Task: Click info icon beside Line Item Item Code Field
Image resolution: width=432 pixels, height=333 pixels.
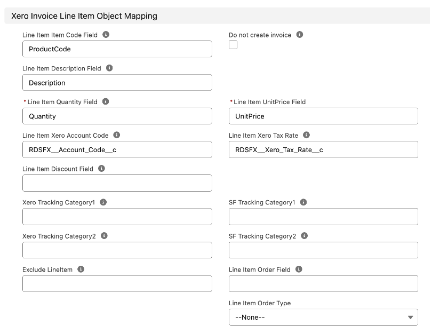Action: point(106,35)
